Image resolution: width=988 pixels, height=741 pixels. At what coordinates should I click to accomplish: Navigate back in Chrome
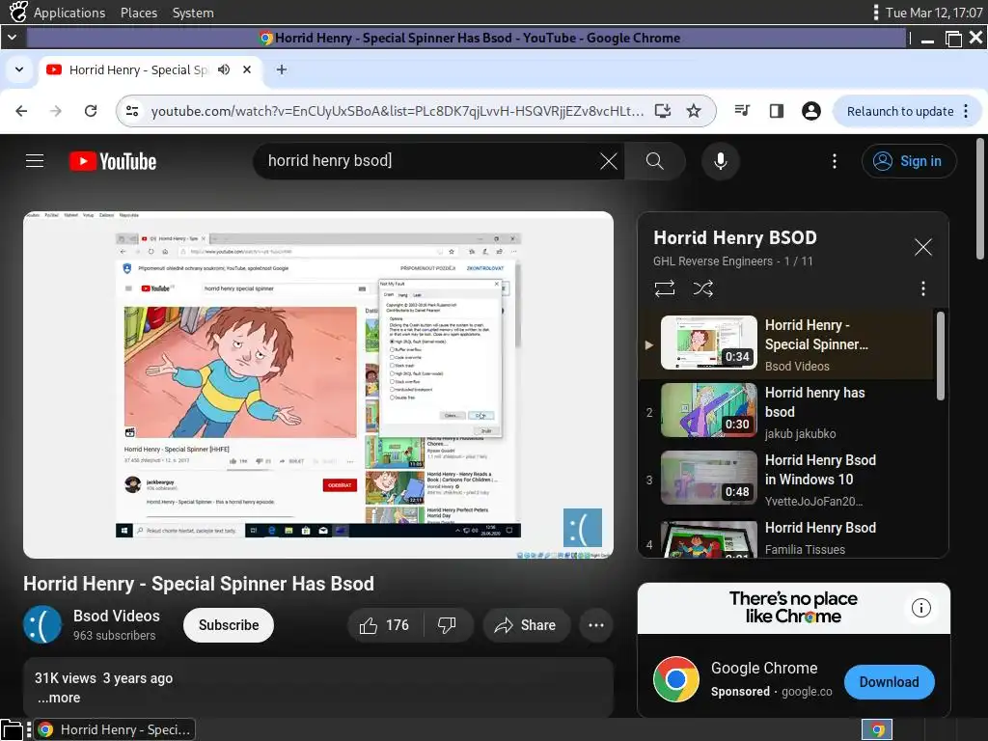(x=21, y=111)
